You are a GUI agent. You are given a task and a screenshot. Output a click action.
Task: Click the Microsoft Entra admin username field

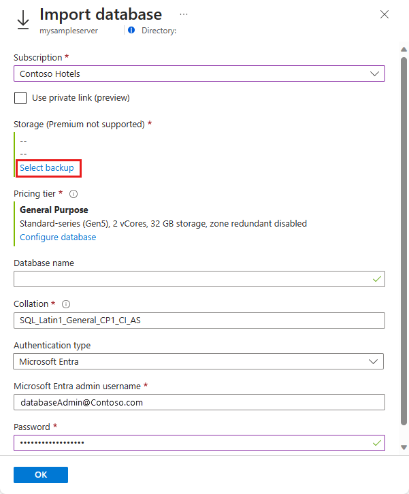[x=199, y=402]
